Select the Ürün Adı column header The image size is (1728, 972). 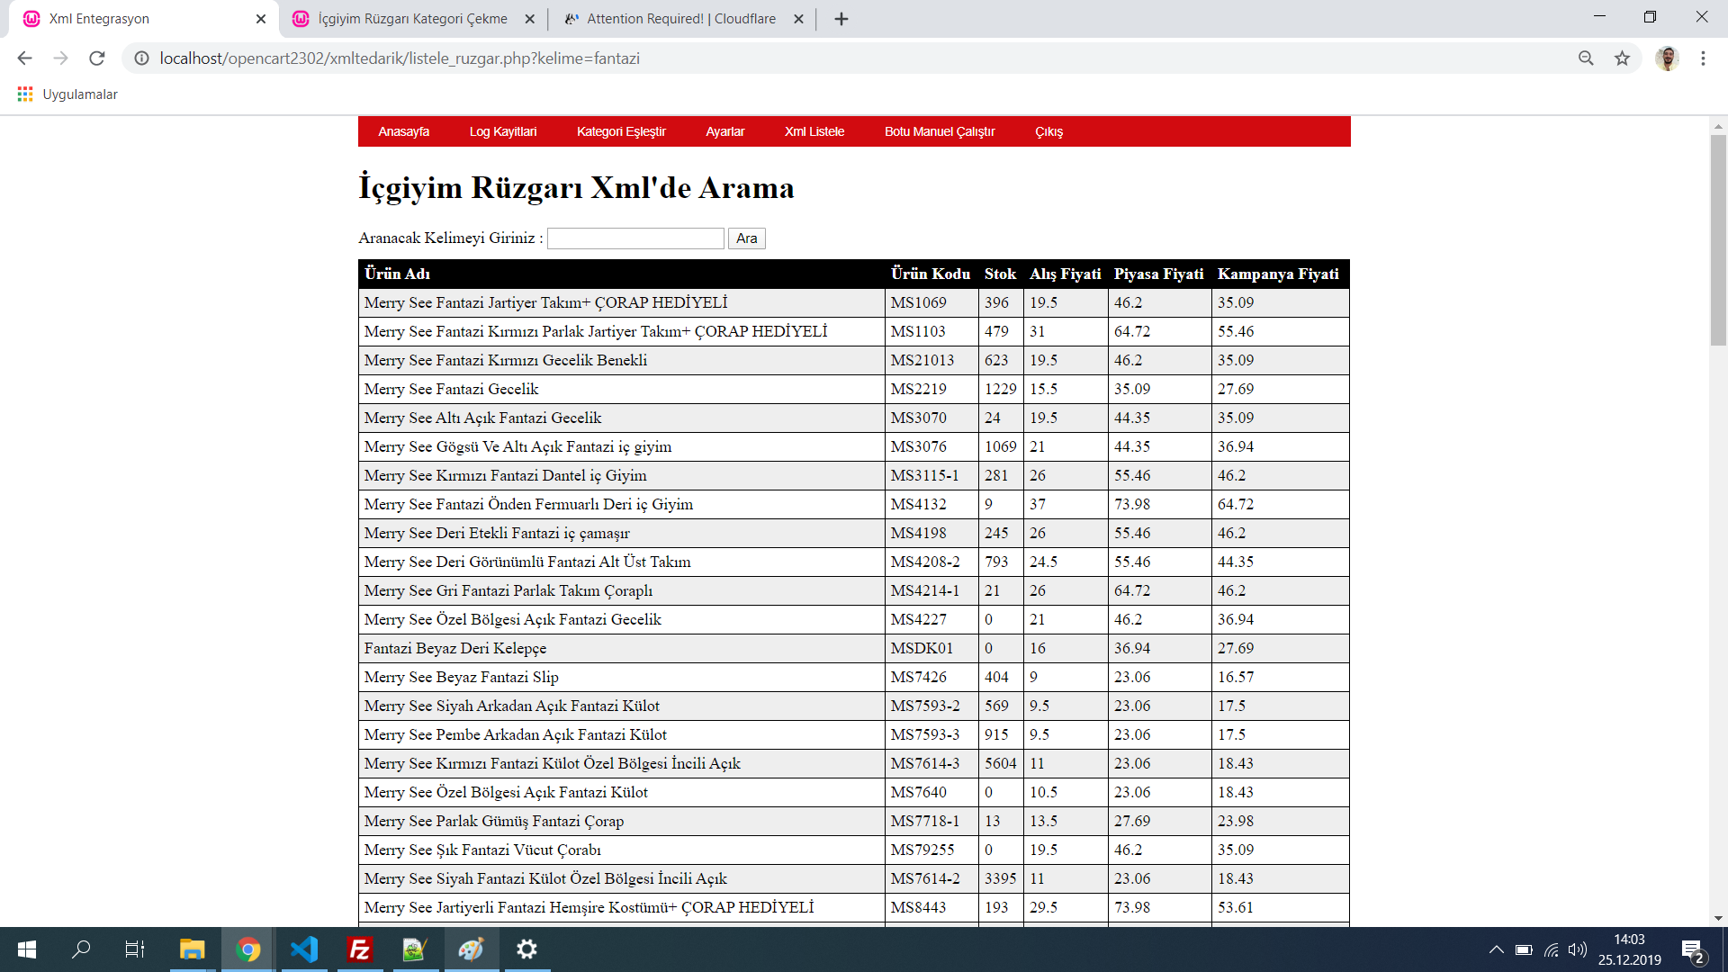(x=622, y=274)
